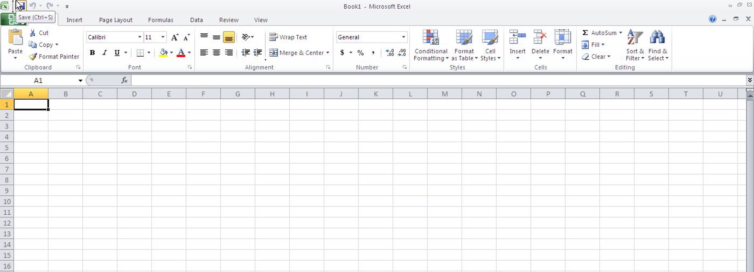Toggle Italic formatting
The height and width of the screenshot is (272, 754).
point(104,53)
